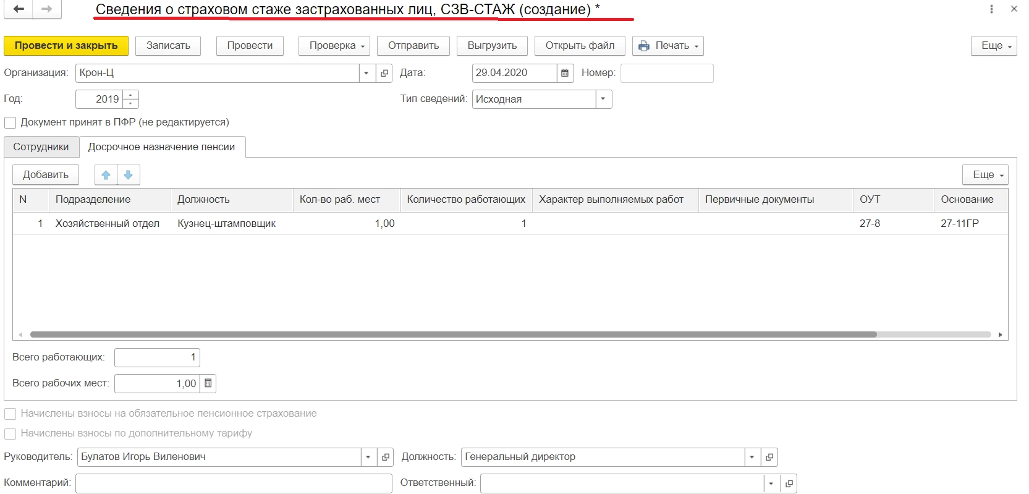1029x494 pixels.
Task: Click the Первичные документы column header
Action: tap(776, 200)
